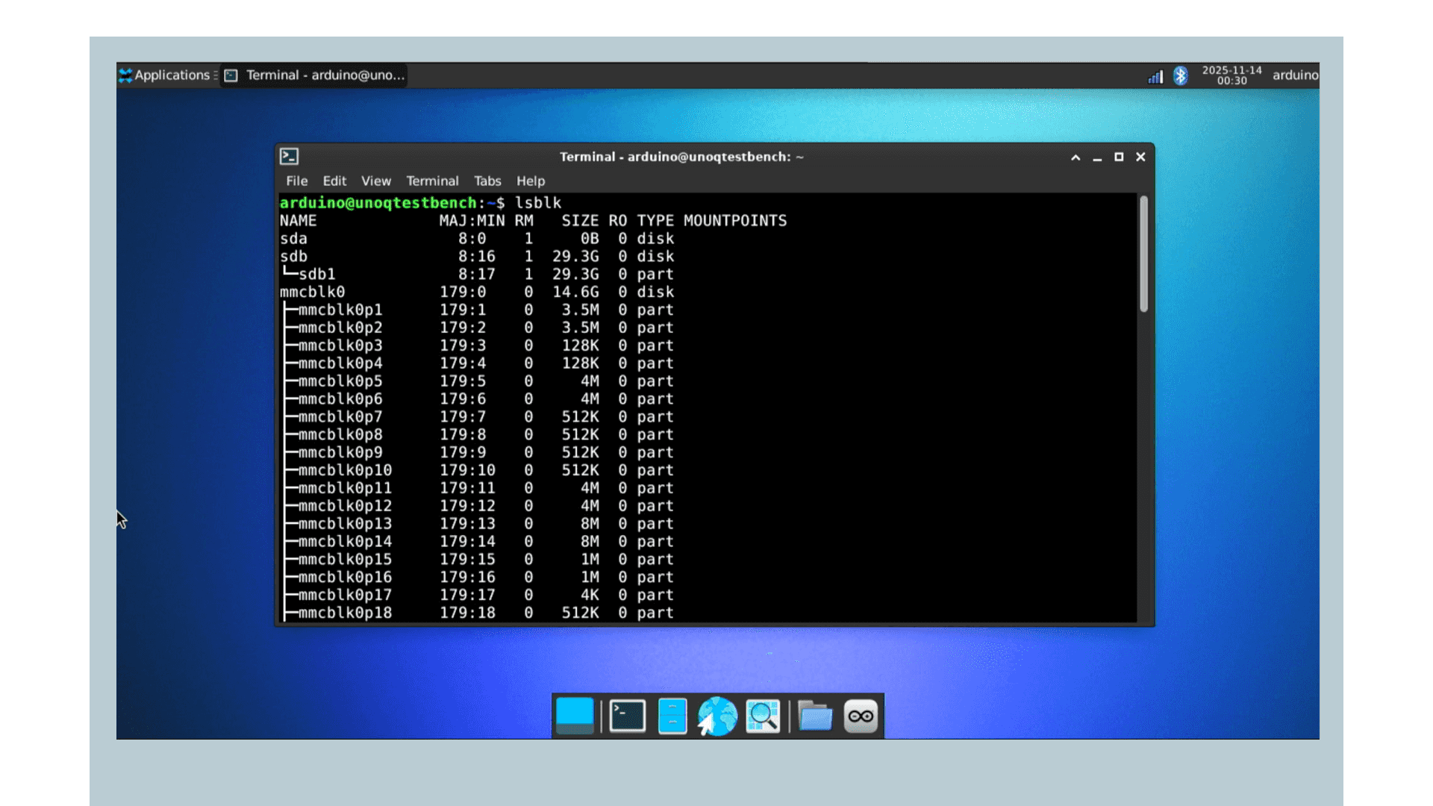
Task: Click the roll-up arrow in the title bar
Action: coord(1075,157)
